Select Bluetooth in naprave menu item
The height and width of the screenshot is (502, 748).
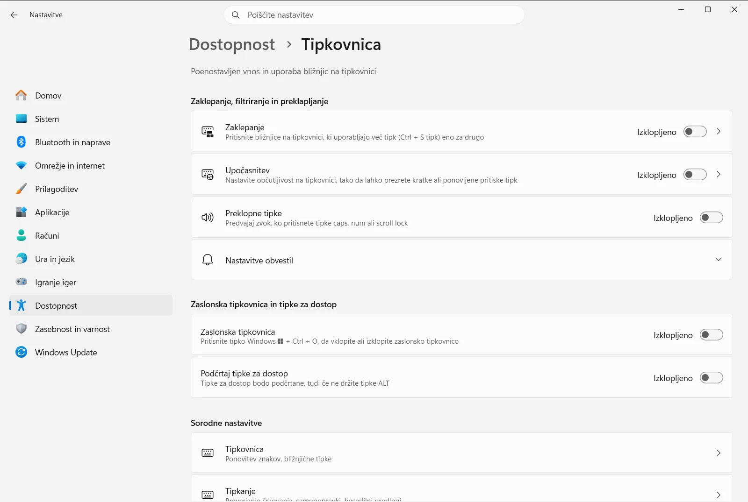tap(91, 142)
